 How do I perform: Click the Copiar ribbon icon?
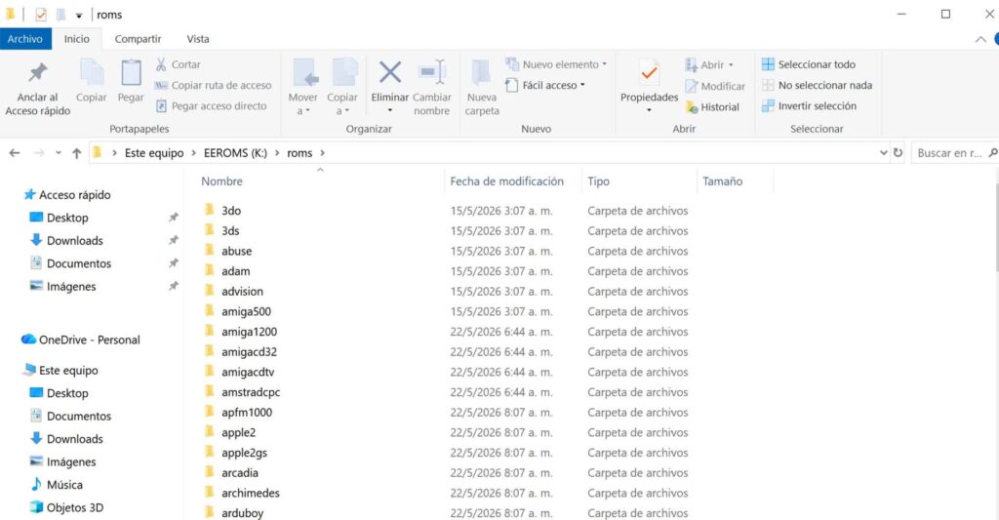coord(92,72)
